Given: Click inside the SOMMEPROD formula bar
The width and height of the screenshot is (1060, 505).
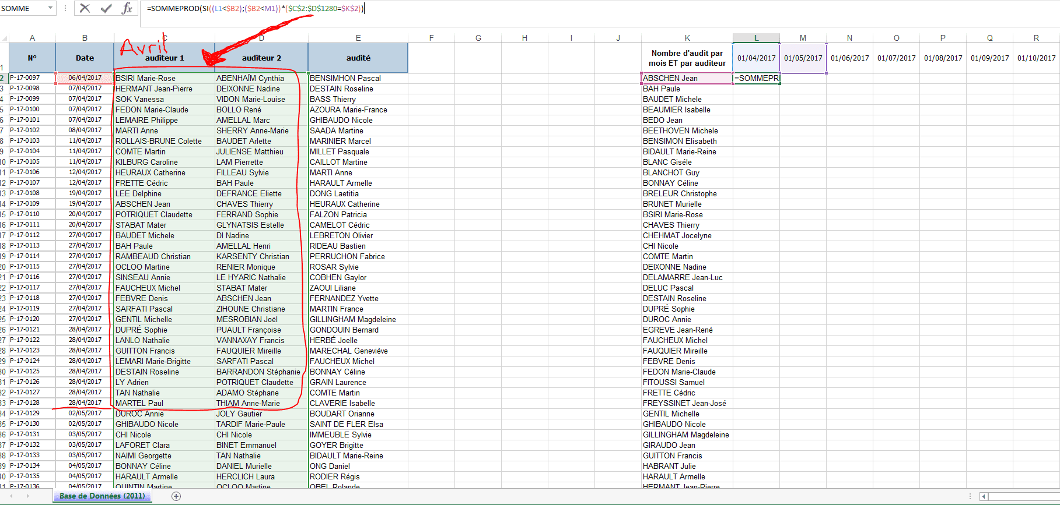Looking at the screenshot, I should (525, 9).
